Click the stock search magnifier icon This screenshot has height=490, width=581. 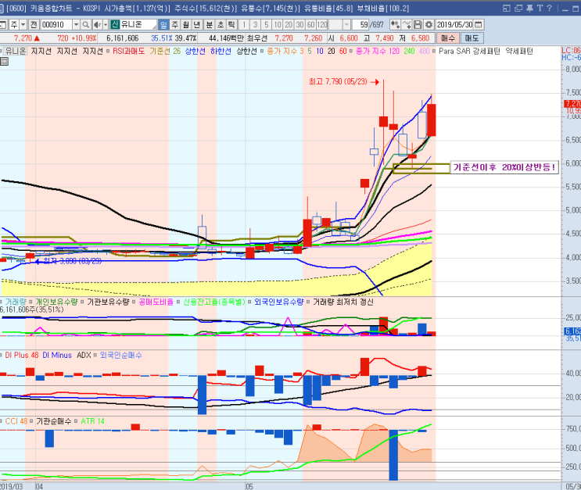tap(85, 25)
